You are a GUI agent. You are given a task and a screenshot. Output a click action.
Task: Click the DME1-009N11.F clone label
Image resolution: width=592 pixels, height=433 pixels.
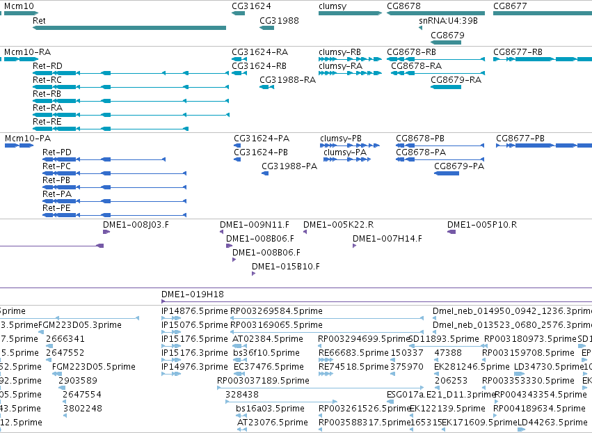pyautogui.click(x=255, y=225)
